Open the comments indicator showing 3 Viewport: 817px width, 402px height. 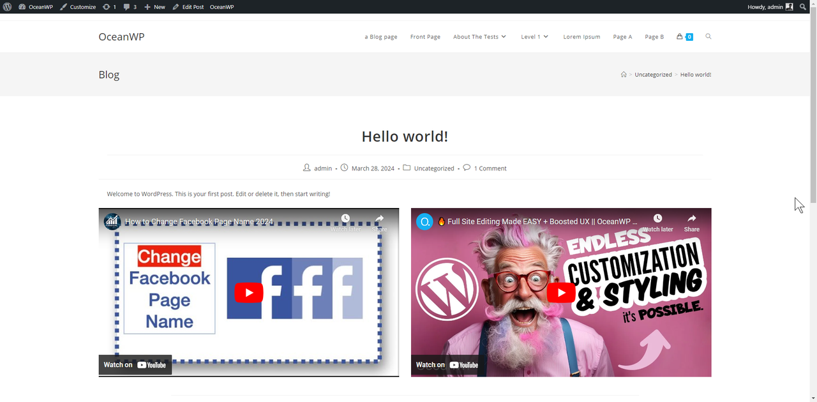tap(130, 6)
